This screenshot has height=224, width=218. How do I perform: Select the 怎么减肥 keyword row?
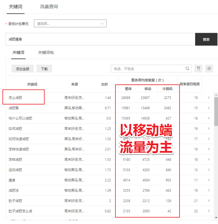[16, 98]
